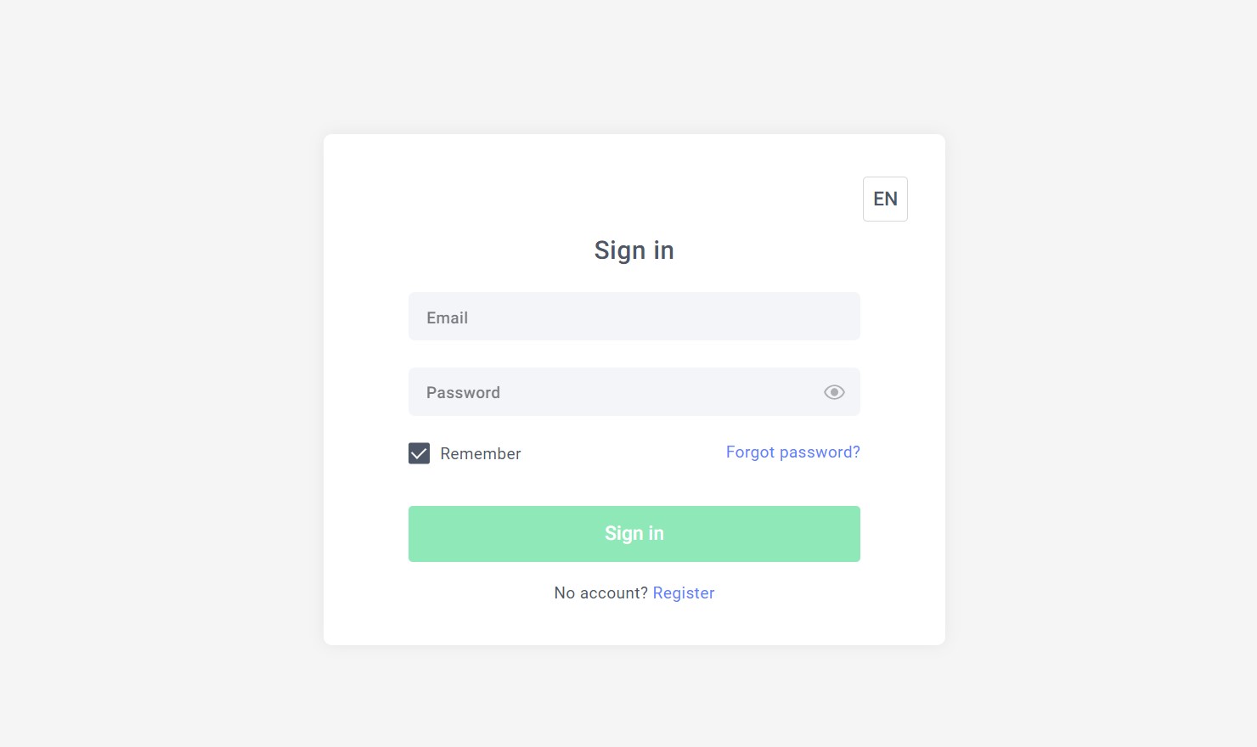Submit with the green Sign in button
This screenshot has width=1257, height=747.
pyautogui.click(x=634, y=534)
